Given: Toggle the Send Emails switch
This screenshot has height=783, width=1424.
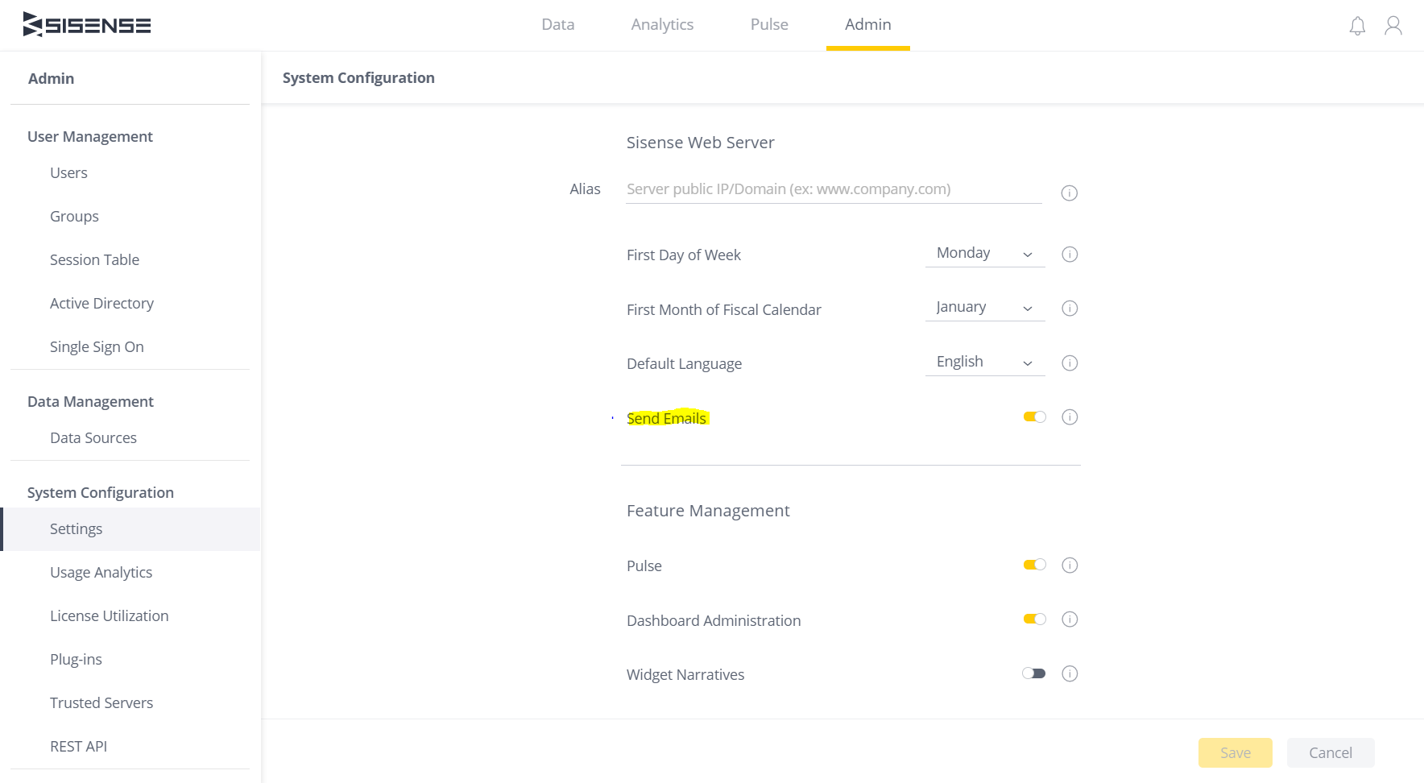Looking at the screenshot, I should 1034,417.
